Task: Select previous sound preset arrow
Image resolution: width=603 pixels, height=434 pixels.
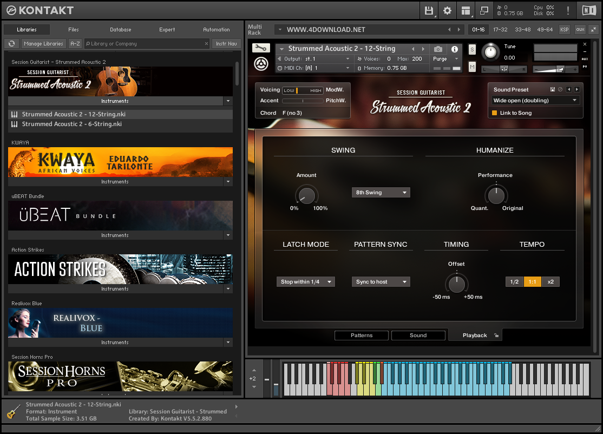Action: click(x=569, y=89)
